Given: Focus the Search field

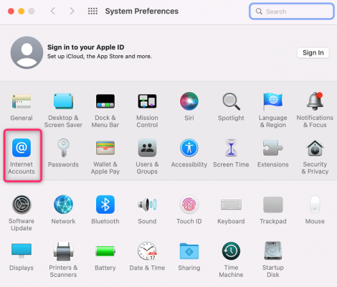Looking at the screenshot, I should pos(292,11).
